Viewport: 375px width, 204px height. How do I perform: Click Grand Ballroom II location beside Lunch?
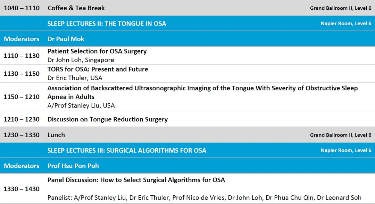(x=341, y=135)
